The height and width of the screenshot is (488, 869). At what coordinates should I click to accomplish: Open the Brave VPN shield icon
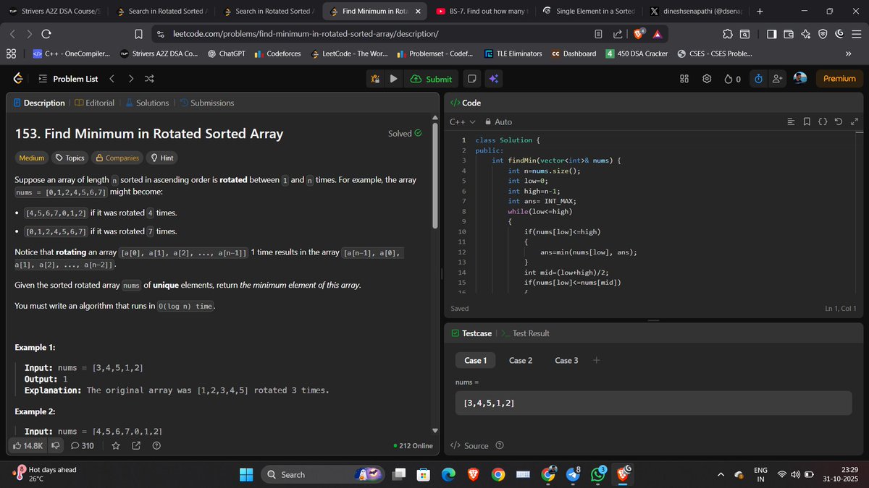tap(823, 34)
